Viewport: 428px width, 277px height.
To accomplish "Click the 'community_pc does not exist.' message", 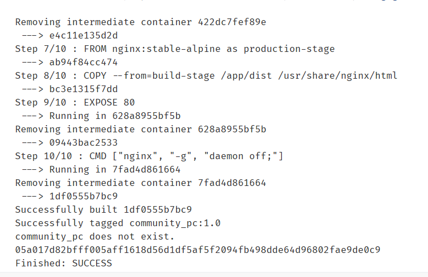I will [x=94, y=236].
